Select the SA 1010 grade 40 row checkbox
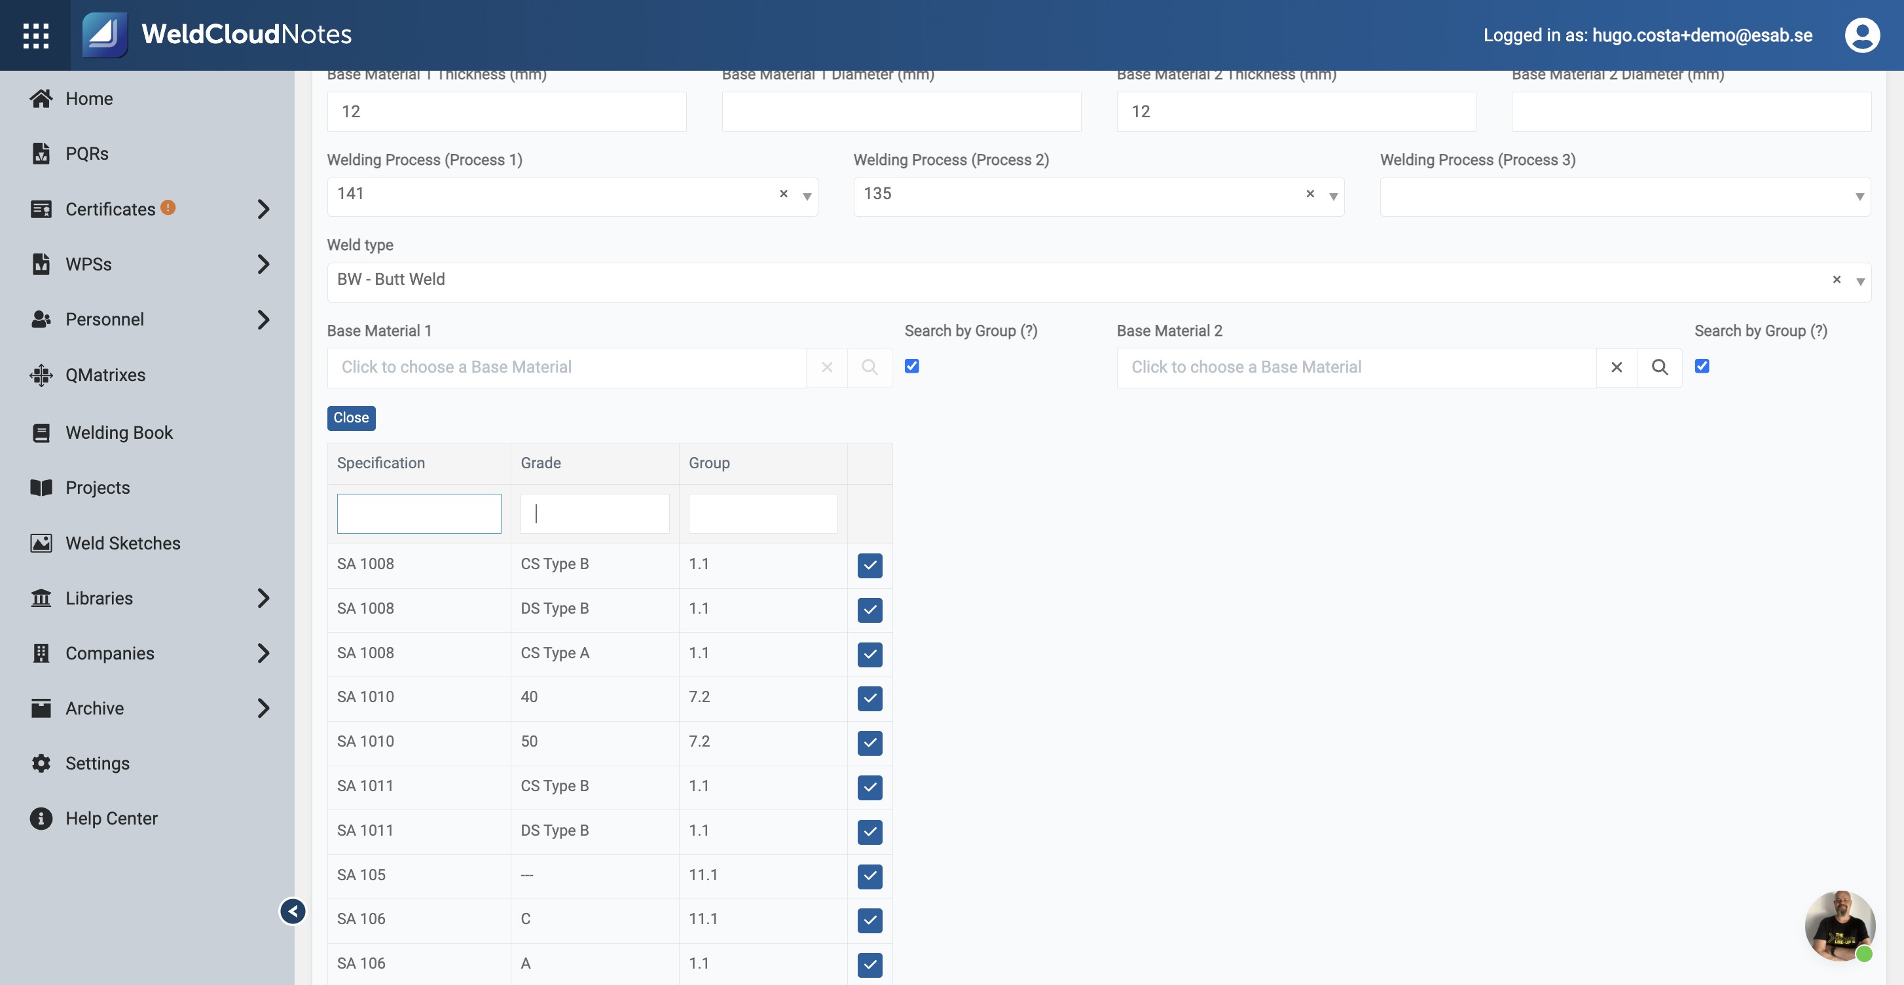This screenshot has width=1904, height=985. pos(870,698)
